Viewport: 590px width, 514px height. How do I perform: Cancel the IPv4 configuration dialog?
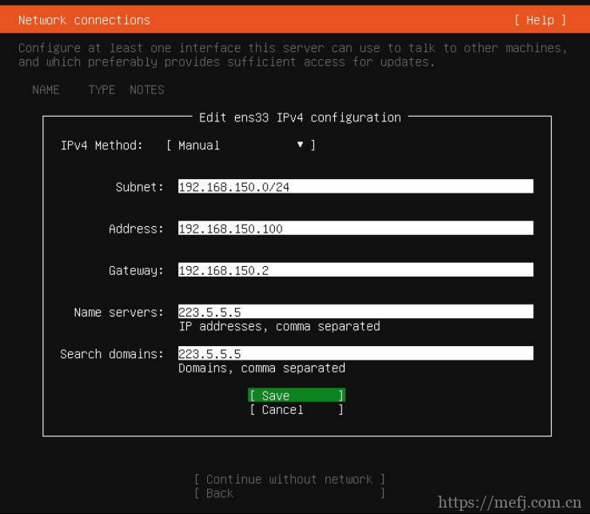coord(296,410)
